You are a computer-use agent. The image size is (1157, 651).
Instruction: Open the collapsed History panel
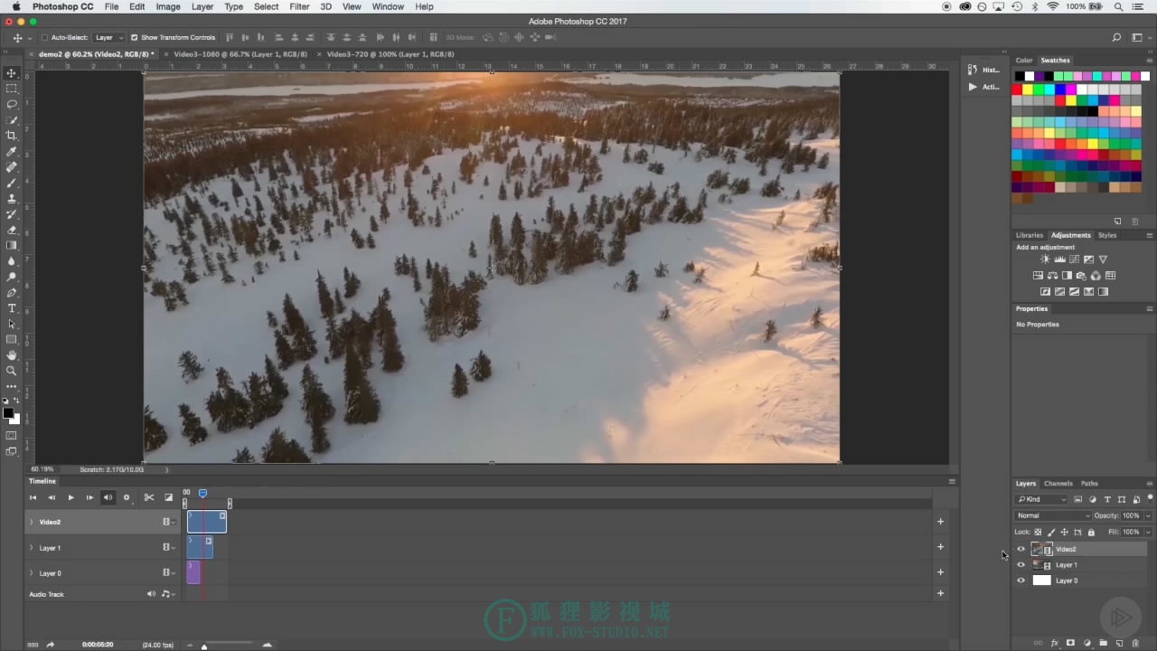pyautogui.click(x=983, y=70)
